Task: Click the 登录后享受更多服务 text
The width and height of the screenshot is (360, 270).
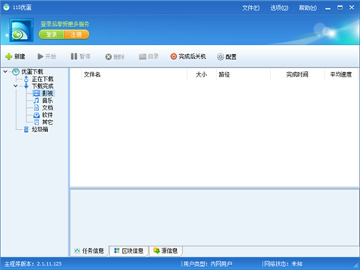Action: tap(65, 24)
